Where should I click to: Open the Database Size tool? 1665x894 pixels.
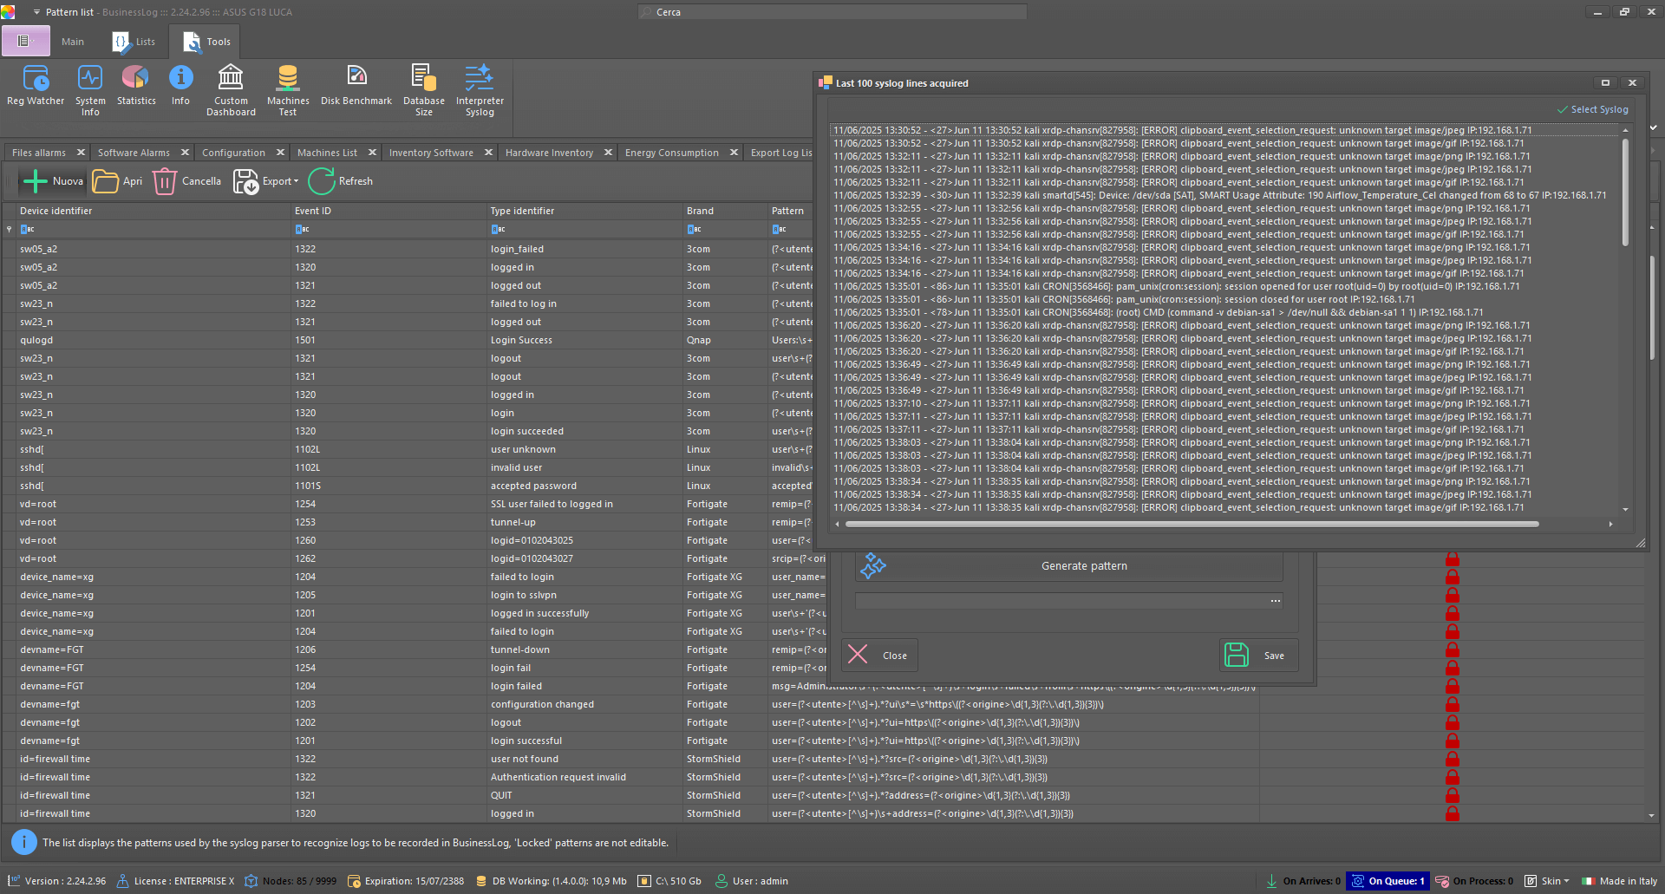click(424, 90)
